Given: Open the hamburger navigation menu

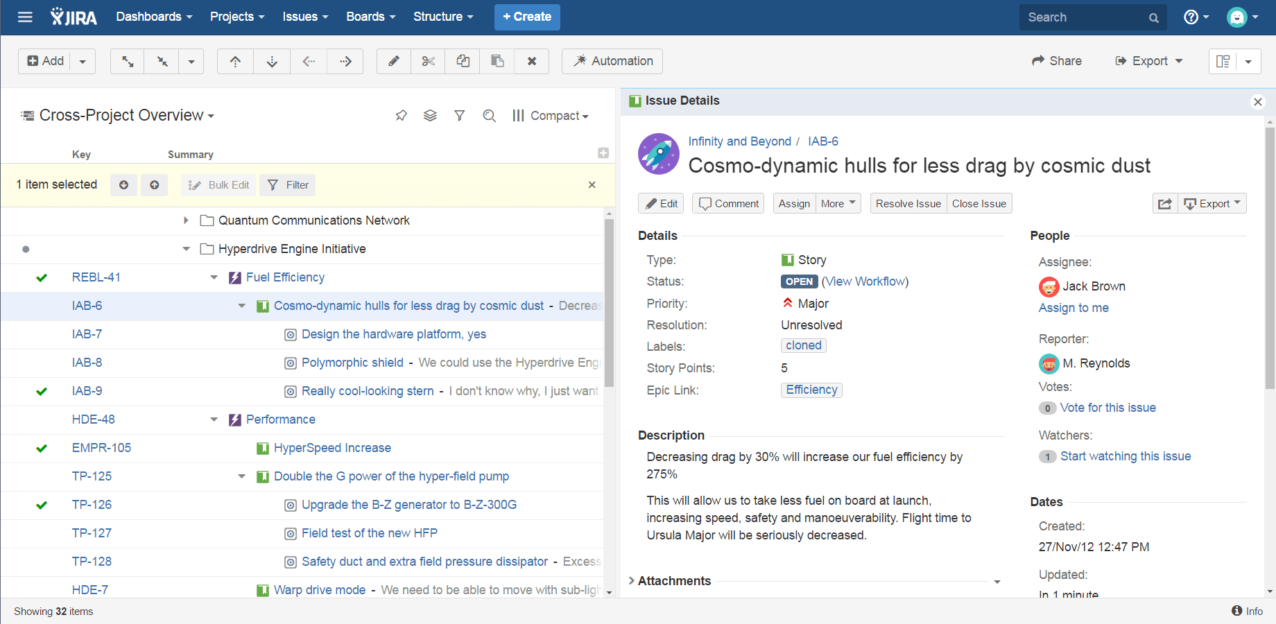Looking at the screenshot, I should 25,17.
